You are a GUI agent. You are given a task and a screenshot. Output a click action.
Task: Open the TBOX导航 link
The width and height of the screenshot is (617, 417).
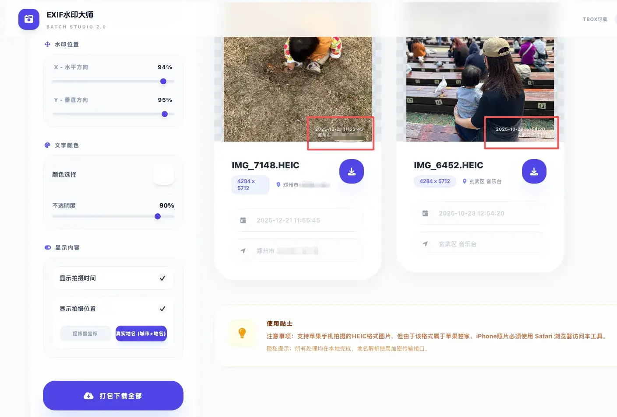pos(595,19)
